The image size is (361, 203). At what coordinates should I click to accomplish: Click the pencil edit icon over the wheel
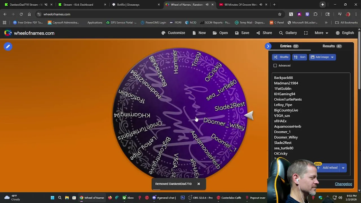click(8, 47)
